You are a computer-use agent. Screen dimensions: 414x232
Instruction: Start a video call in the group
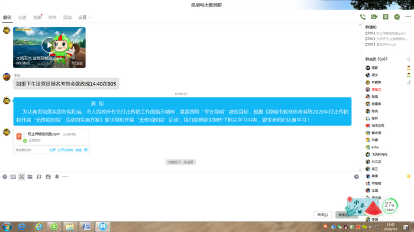point(374,17)
